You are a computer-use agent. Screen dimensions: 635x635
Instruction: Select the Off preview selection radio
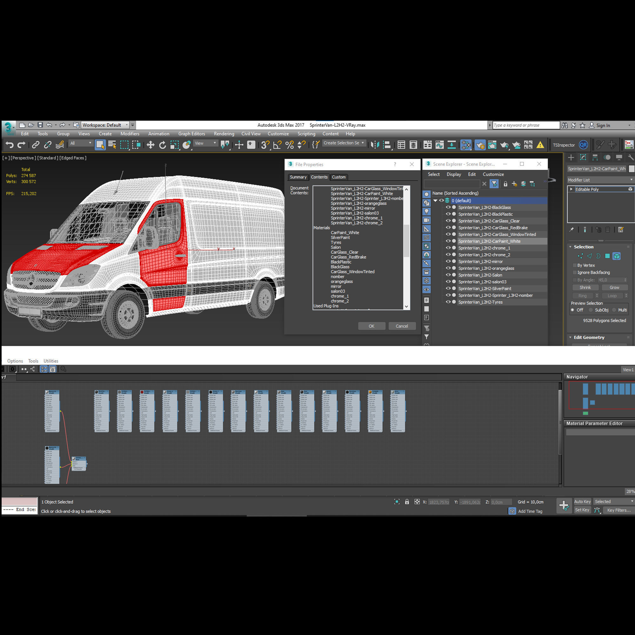pos(572,310)
